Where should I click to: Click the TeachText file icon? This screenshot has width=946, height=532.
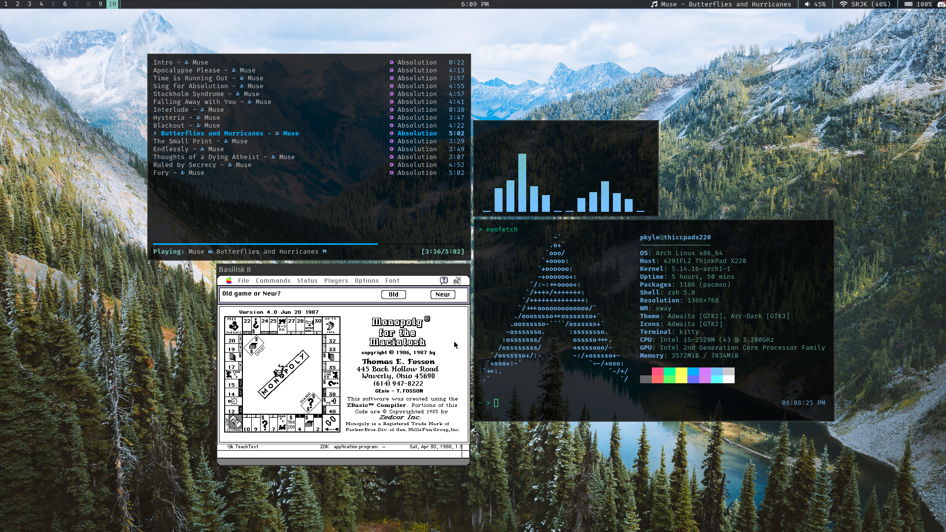pyautogui.click(x=230, y=447)
